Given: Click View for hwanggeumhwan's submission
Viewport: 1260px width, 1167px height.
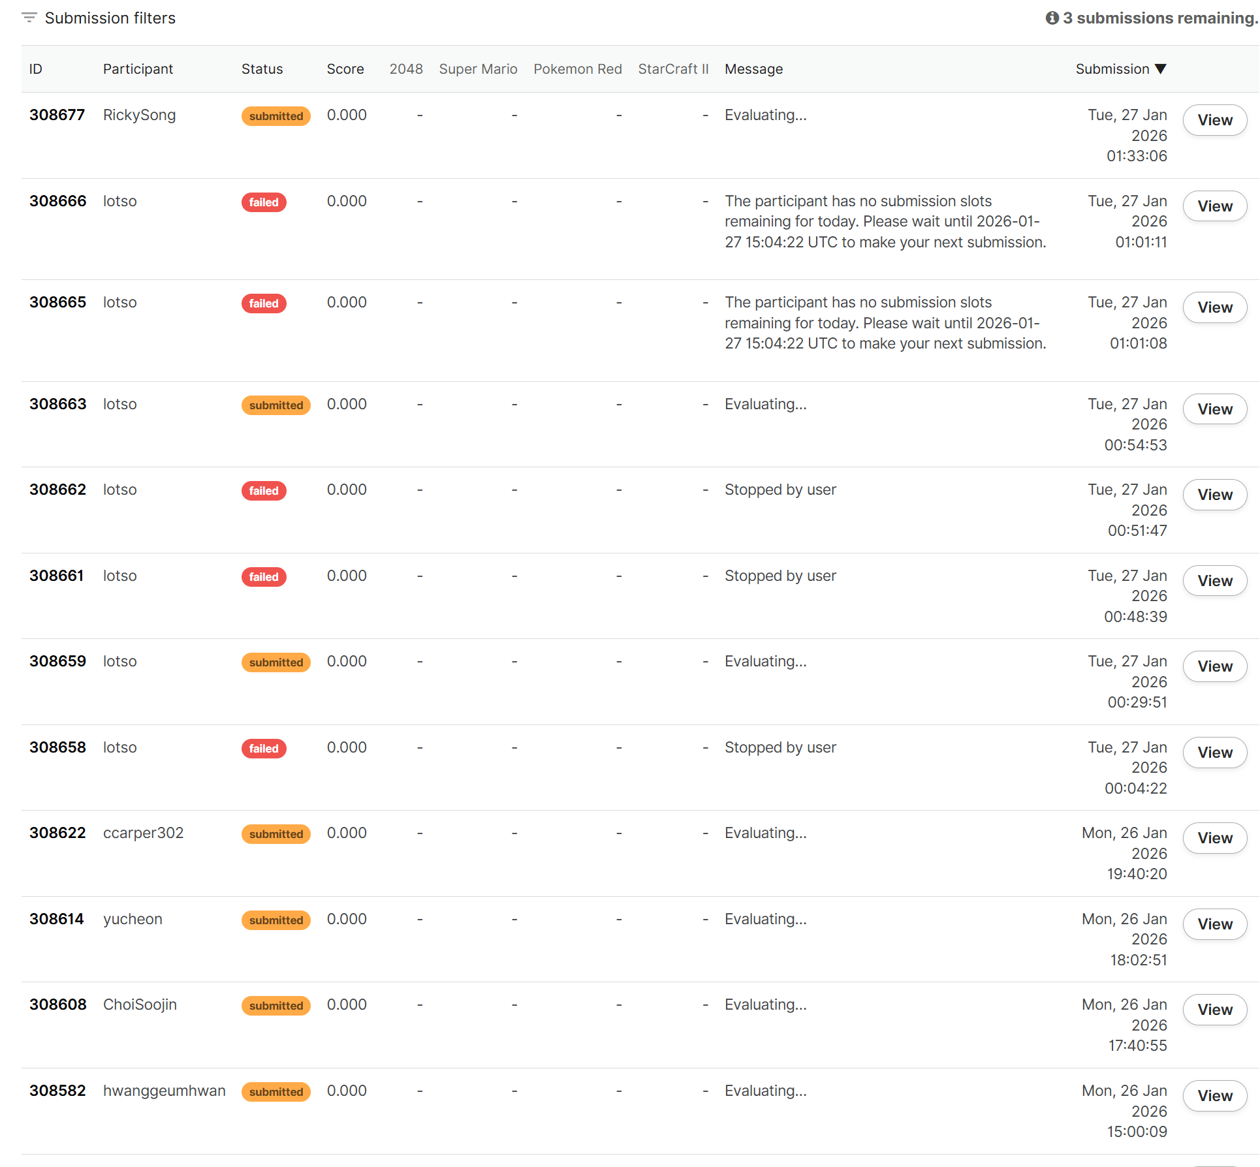Looking at the screenshot, I should pos(1214,1096).
